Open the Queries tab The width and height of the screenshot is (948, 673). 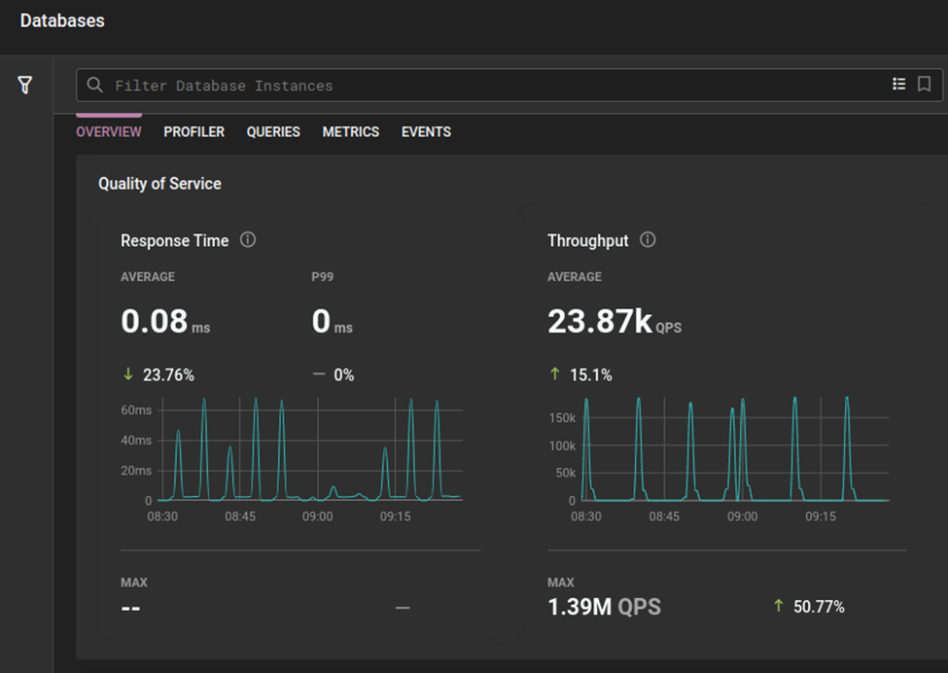pos(273,132)
